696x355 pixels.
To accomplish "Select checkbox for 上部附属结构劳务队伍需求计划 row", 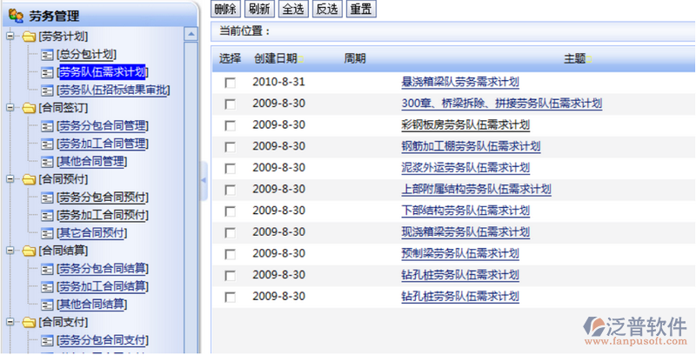I will (230, 191).
